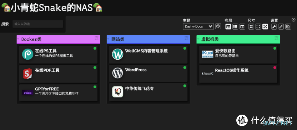This screenshot has width=297, height=130.
Task: Check 爱快软路由 green status indicator
Action: click(275, 48)
